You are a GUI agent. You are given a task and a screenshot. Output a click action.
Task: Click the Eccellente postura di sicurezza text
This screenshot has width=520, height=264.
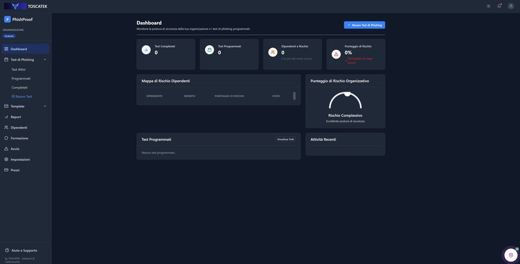pyautogui.click(x=345, y=121)
